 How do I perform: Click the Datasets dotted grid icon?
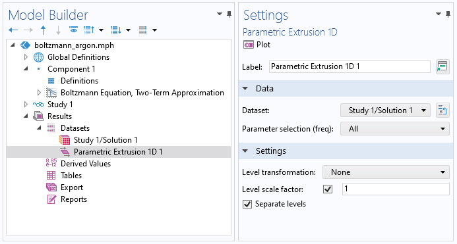click(x=51, y=128)
